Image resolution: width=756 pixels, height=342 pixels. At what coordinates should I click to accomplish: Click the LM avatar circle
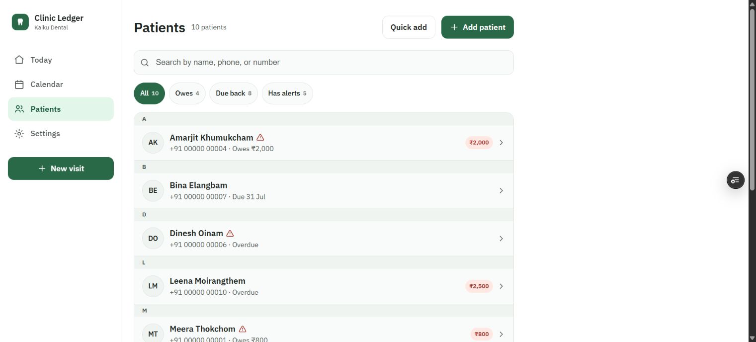(x=153, y=286)
